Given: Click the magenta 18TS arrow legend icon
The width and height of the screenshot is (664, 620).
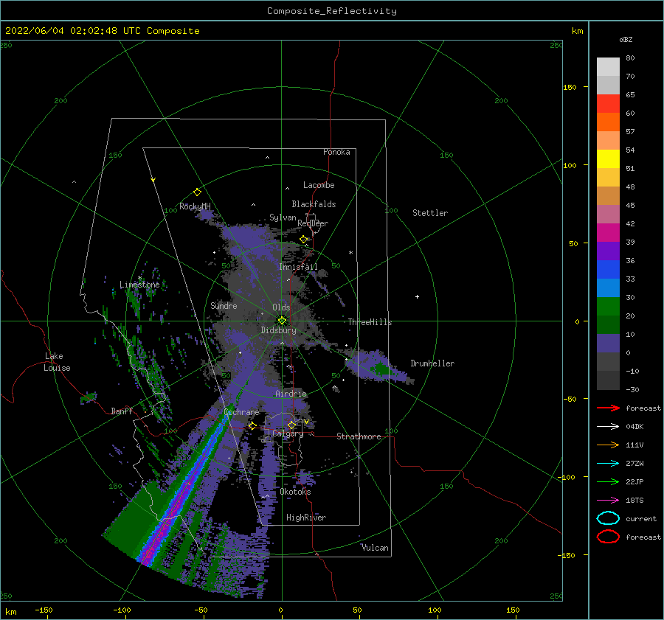Looking at the screenshot, I should coord(608,501).
